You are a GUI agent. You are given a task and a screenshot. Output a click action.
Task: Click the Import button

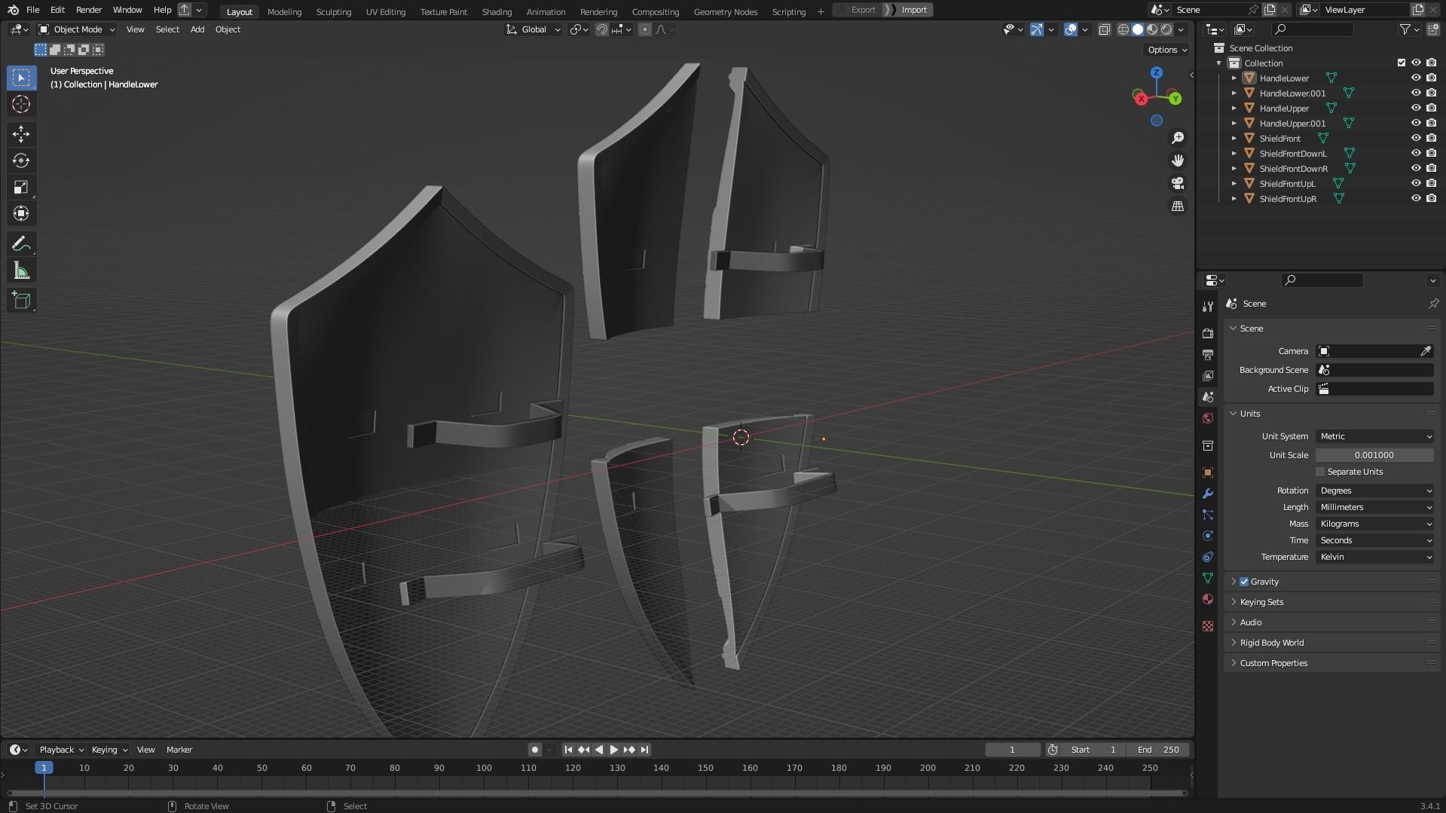coord(909,10)
